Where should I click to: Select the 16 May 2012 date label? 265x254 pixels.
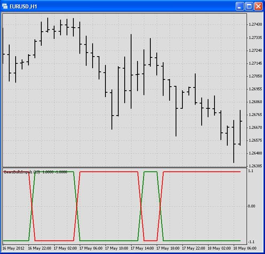pos(14,248)
